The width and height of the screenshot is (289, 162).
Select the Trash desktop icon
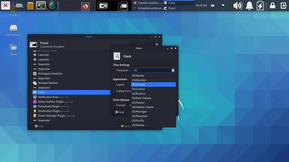[x=14, y=13]
